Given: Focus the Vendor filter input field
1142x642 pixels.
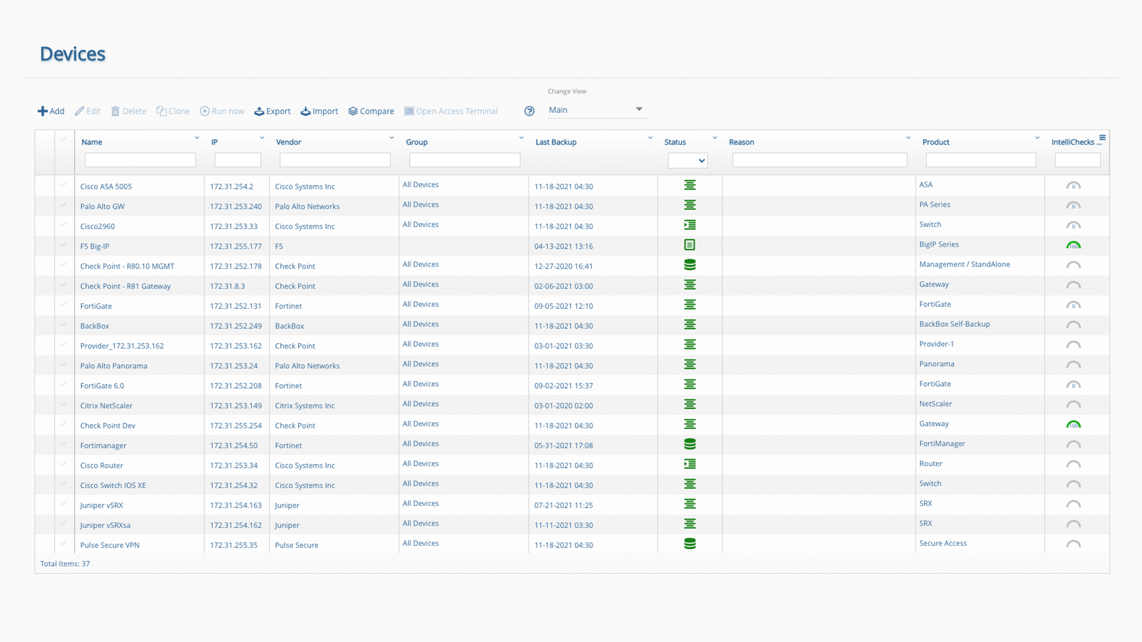Looking at the screenshot, I should click(335, 160).
